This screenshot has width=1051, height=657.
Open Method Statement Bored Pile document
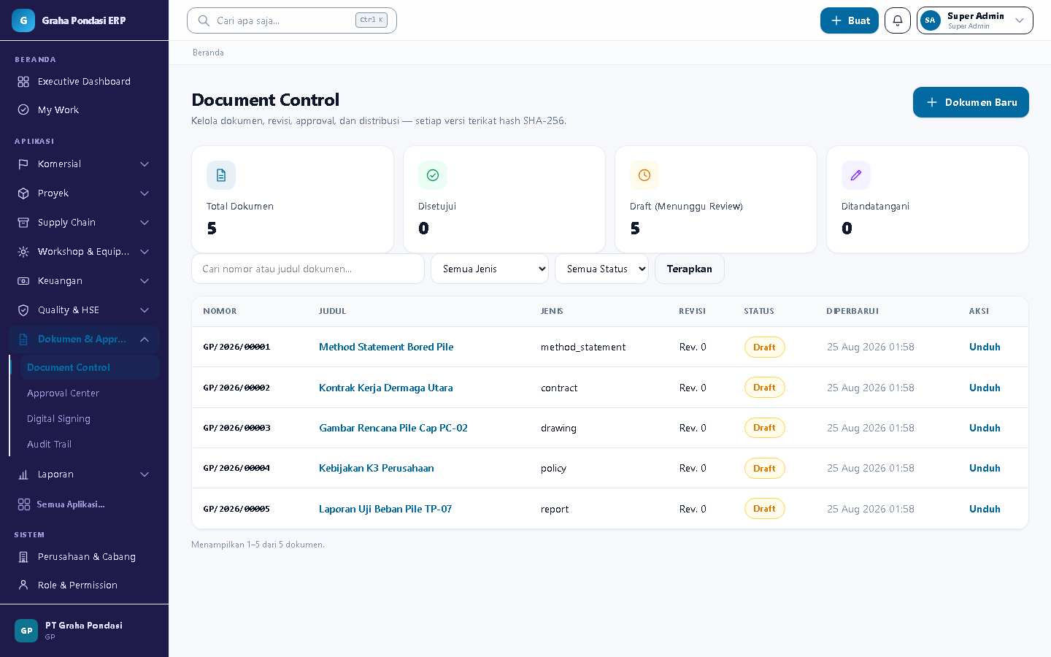[386, 347]
